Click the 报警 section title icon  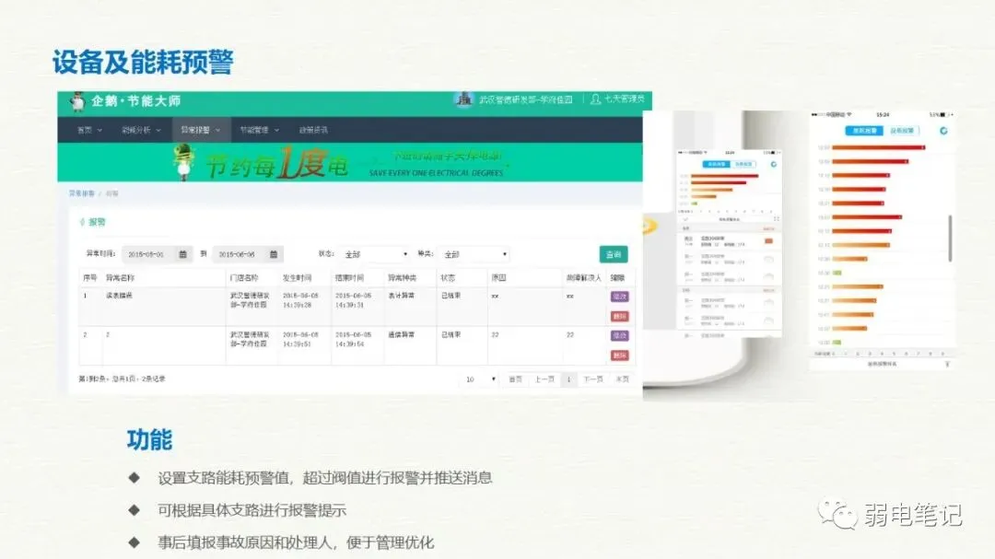click(x=82, y=222)
